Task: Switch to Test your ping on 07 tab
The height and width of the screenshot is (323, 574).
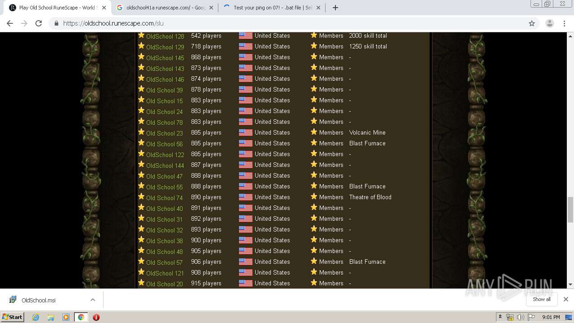Action: 272,8
